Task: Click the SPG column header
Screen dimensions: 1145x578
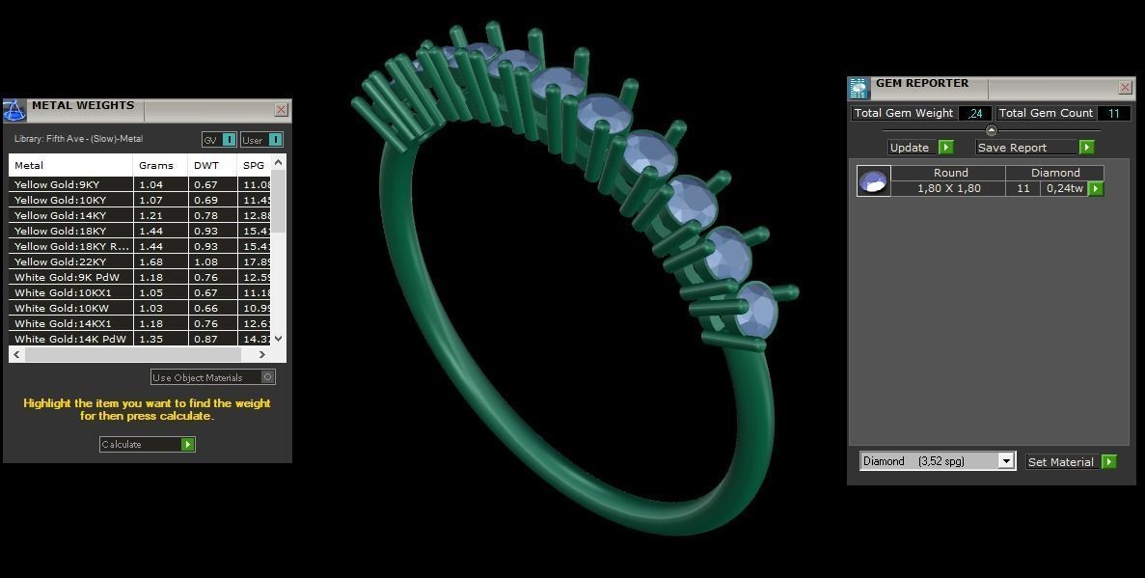Action: (x=254, y=165)
